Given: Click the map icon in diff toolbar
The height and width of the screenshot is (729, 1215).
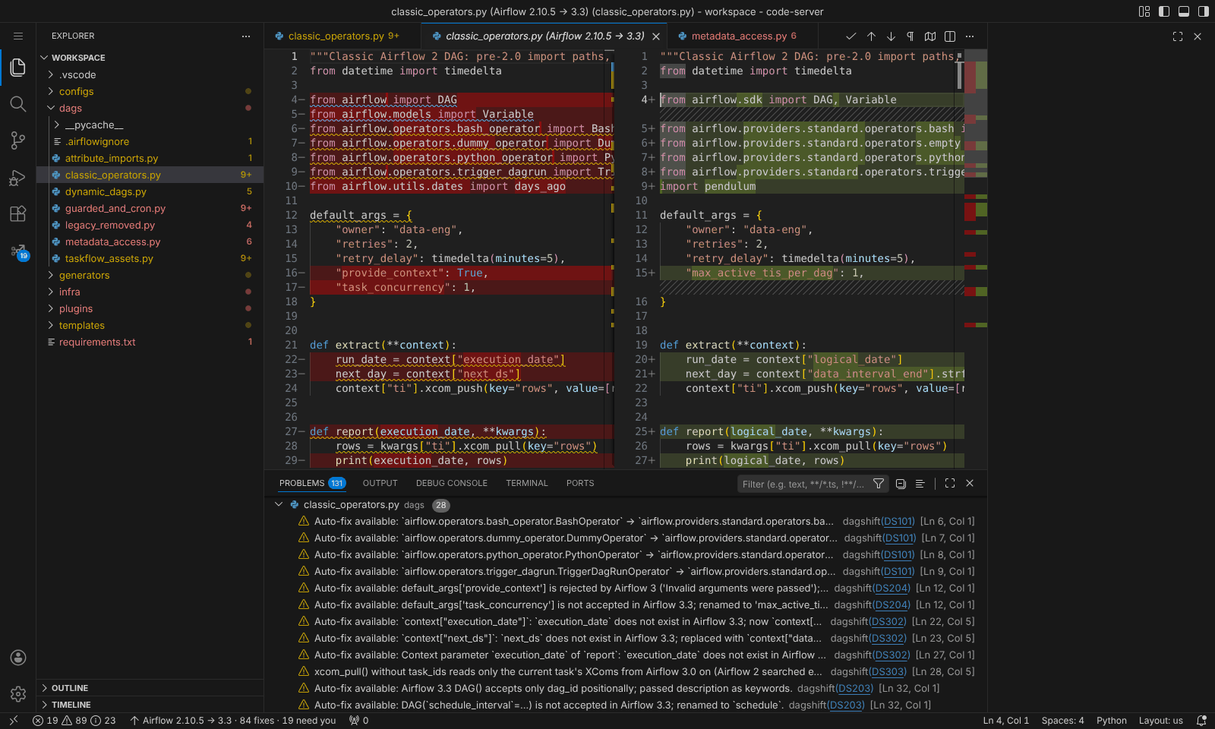Looking at the screenshot, I should [930, 36].
